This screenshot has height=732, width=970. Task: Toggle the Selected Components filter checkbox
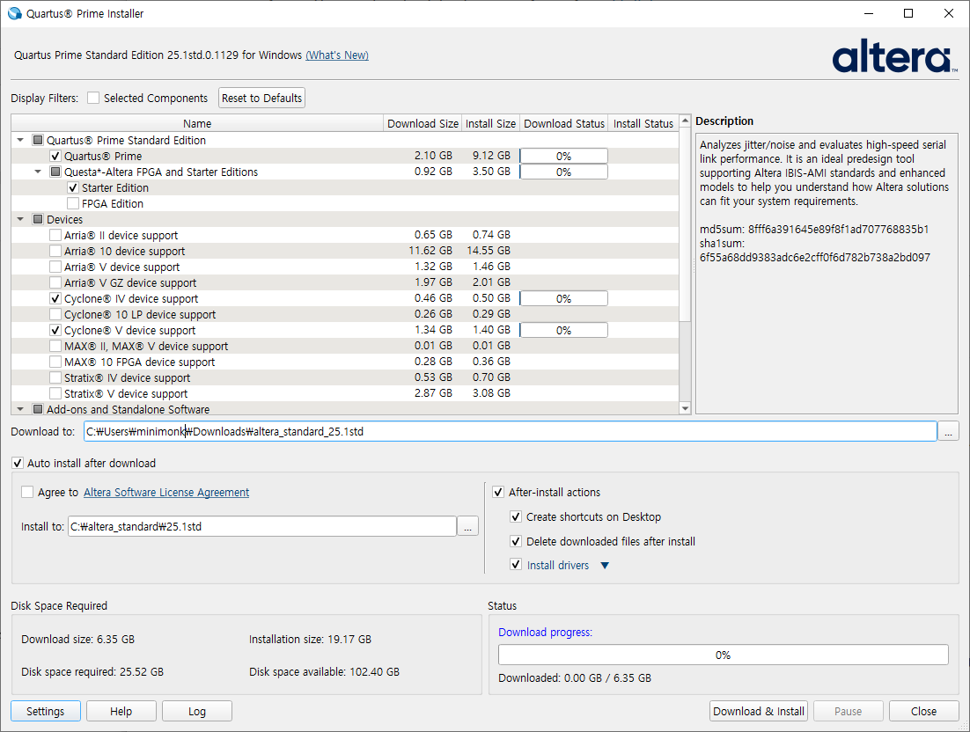[93, 98]
